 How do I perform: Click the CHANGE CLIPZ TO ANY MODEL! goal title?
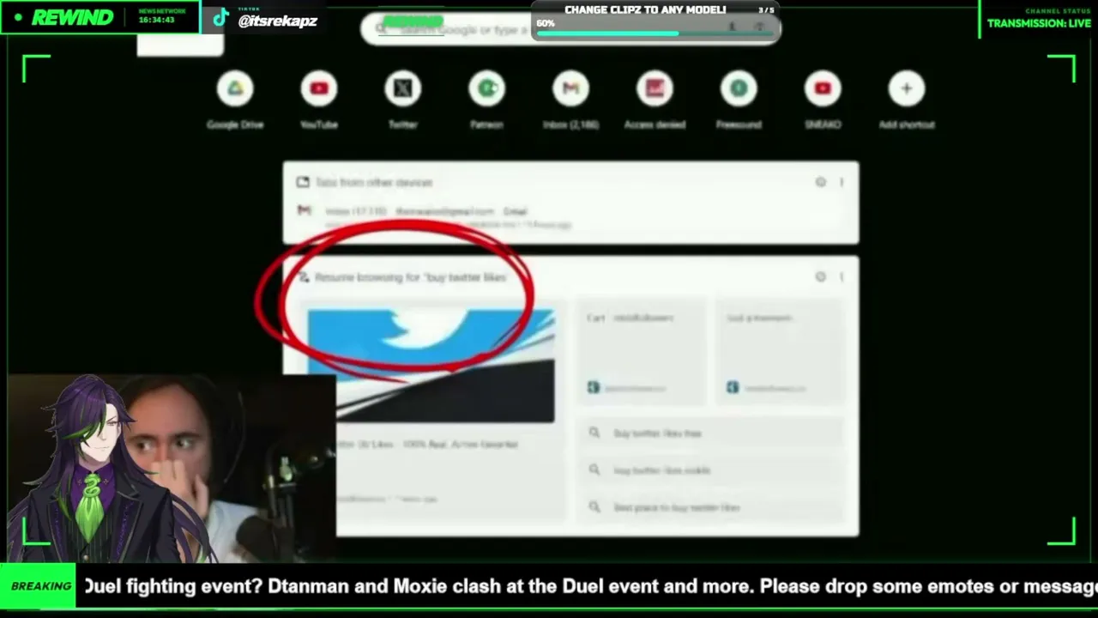tap(645, 10)
